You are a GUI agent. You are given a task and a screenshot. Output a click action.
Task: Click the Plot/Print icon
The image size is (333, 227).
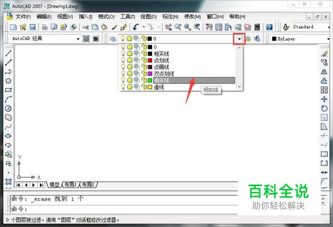coord(45,27)
